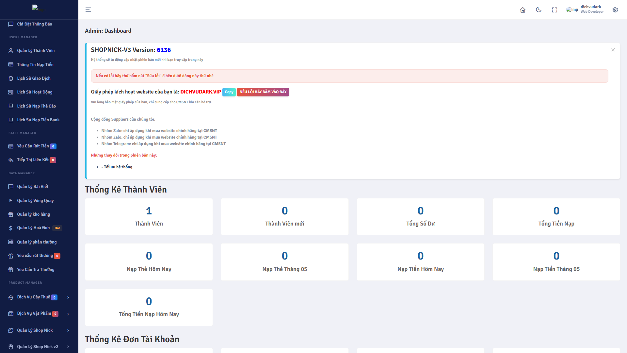Click the Tiếp Thị Liên Kết share icon
627x353 pixels.
[11, 160]
